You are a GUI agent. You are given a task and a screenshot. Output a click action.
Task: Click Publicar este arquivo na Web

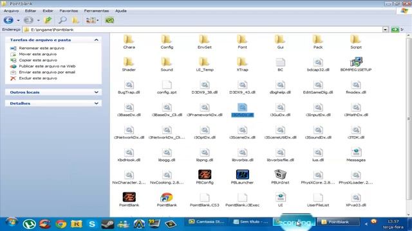pos(47,66)
